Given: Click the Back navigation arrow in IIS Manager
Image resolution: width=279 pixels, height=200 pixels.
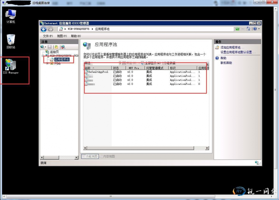Looking at the screenshot, I should point(44,29).
